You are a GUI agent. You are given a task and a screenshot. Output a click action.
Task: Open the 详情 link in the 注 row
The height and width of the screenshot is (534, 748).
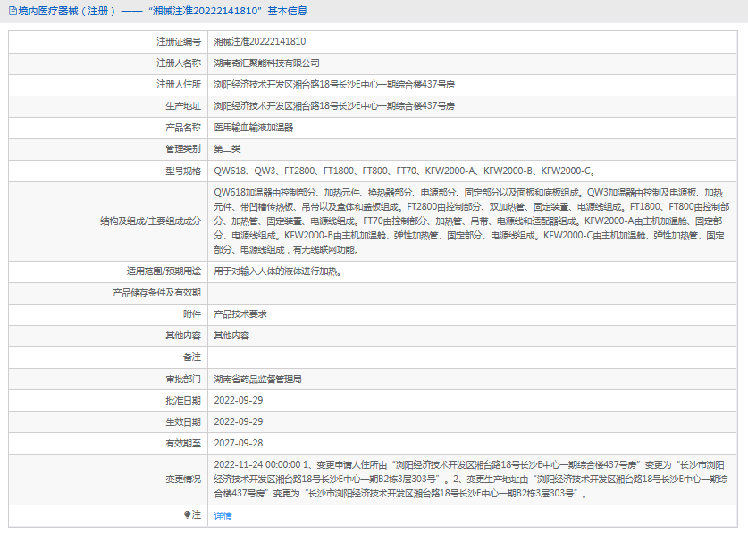coord(223,515)
